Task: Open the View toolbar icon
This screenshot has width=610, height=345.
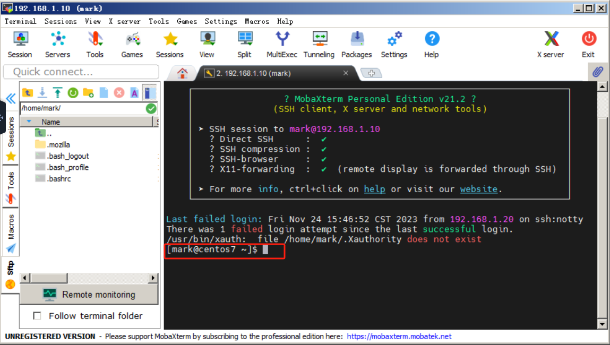Action: point(207,45)
